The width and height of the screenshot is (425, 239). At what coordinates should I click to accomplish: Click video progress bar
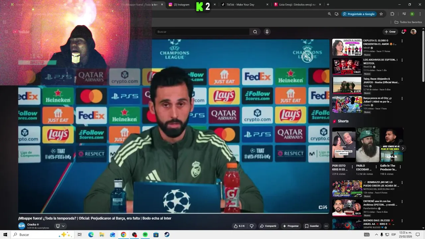(x=174, y=213)
